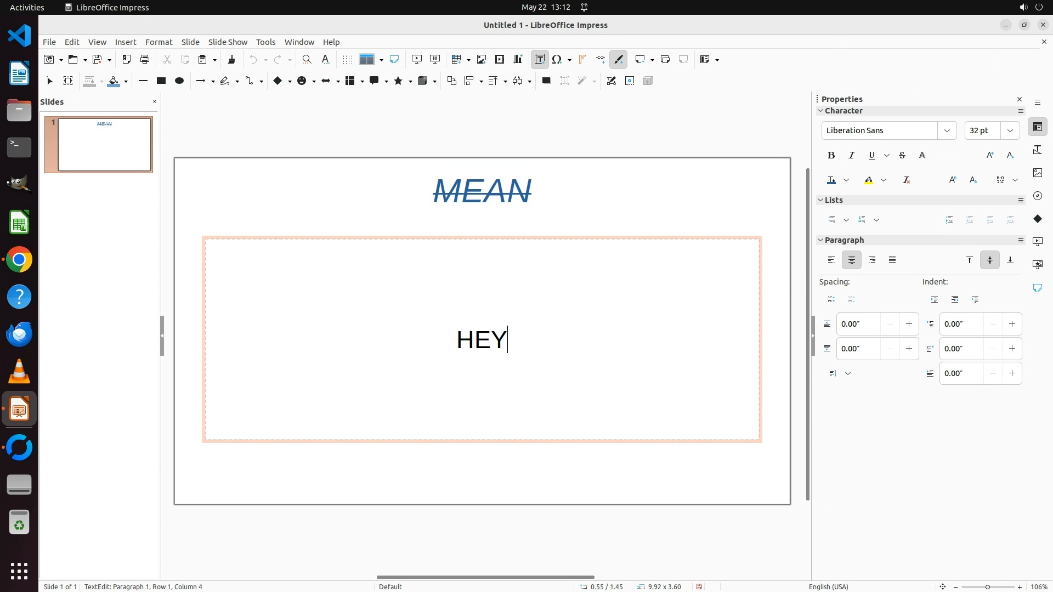Toggle Italic formatting button

tap(851, 156)
